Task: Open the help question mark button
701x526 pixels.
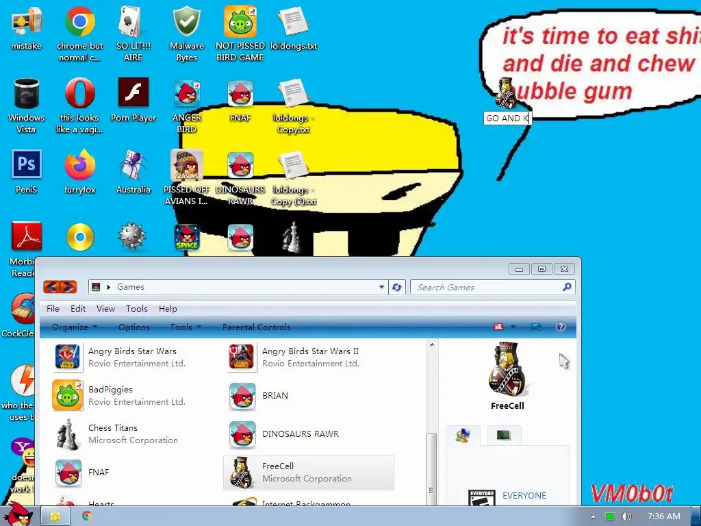Action: (561, 327)
